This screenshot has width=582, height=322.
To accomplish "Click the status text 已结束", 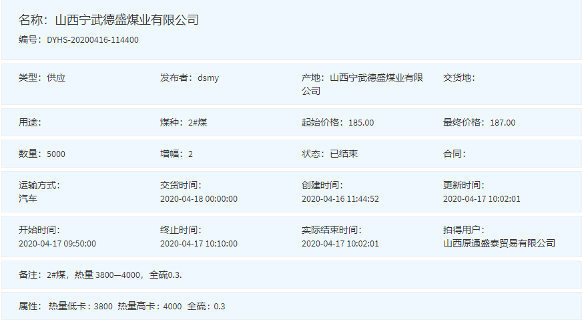I will [344, 154].
